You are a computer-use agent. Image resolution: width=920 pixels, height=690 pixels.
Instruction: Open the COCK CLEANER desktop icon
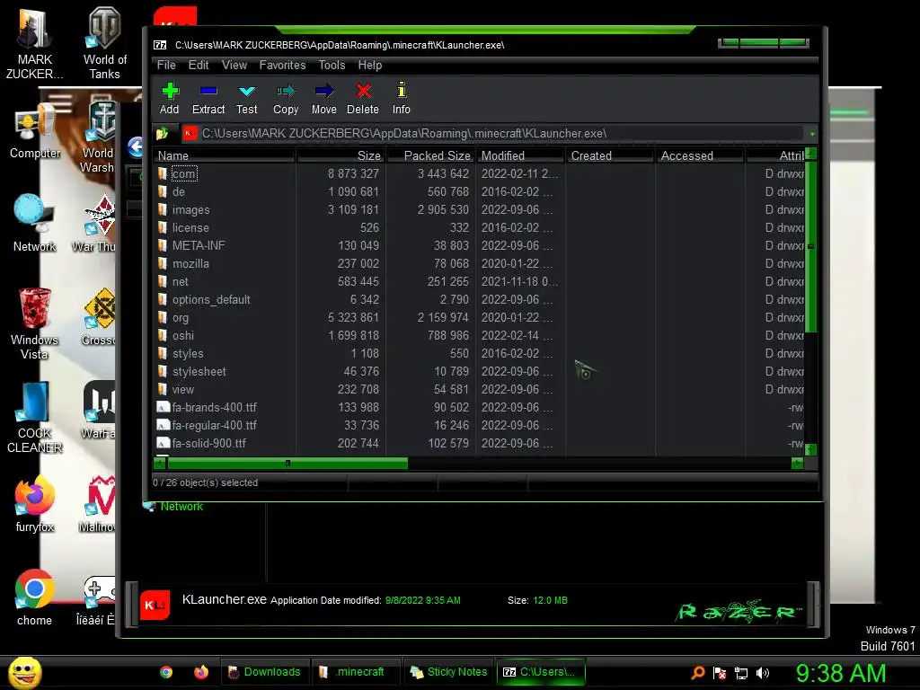pyautogui.click(x=34, y=417)
